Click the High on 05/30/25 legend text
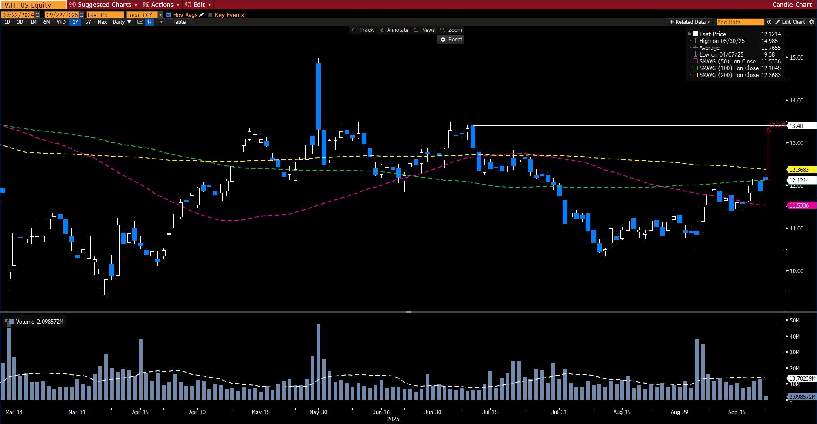Image resolution: width=817 pixels, height=424 pixels. tap(722, 41)
